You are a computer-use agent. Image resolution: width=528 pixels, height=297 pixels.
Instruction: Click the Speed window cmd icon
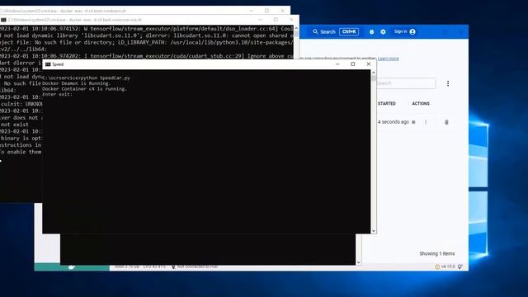[48, 64]
